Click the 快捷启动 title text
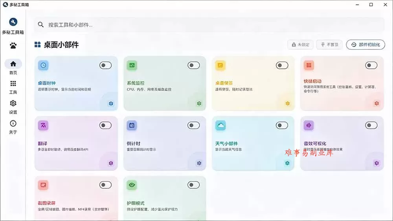The image size is (393, 221). 312,81
